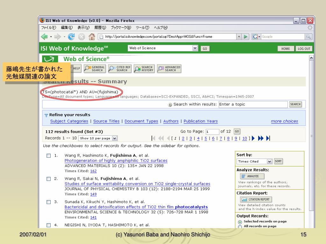Open the search engine chooser dropdown arrow

[259, 37]
